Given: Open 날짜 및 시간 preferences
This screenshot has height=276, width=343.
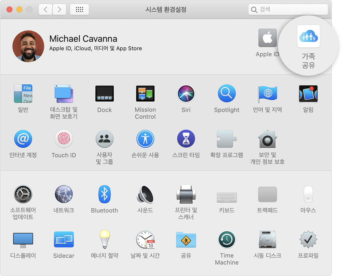Looking at the screenshot, I should pyautogui.click(x=145, y=239).
